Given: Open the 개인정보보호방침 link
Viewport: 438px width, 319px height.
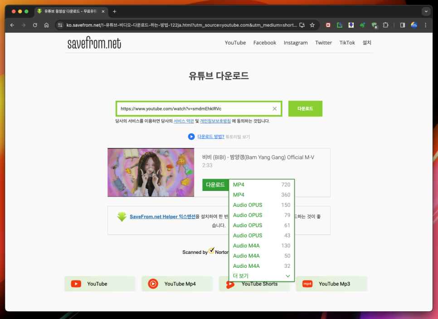Looking at the screenshot, I should click(215, 121).
